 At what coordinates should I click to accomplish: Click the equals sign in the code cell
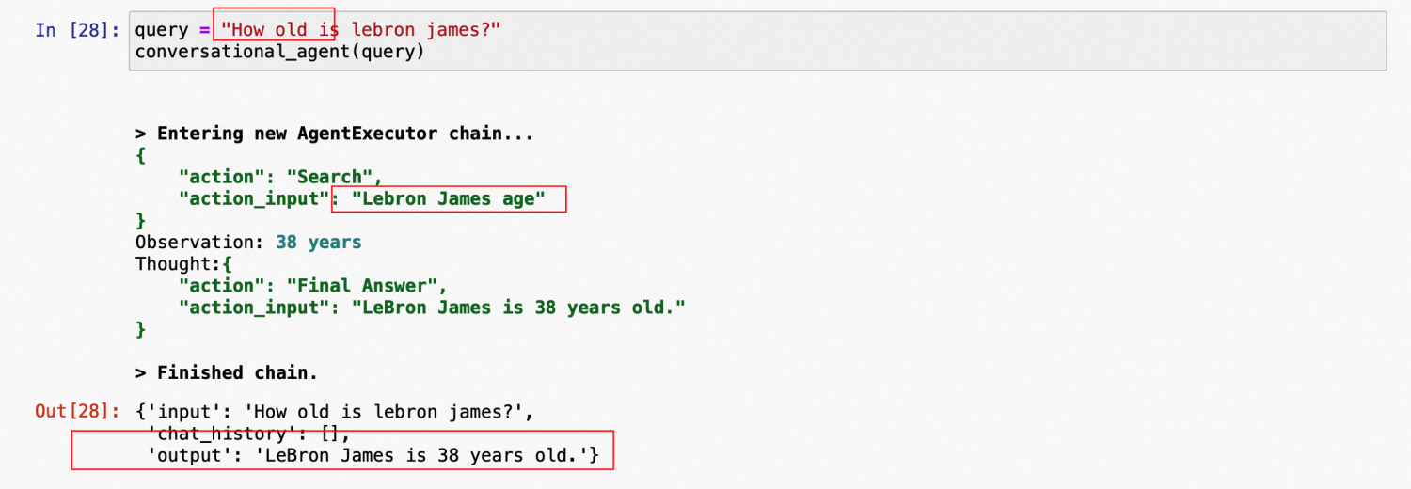pyautogui.click(x=204, y=30)
